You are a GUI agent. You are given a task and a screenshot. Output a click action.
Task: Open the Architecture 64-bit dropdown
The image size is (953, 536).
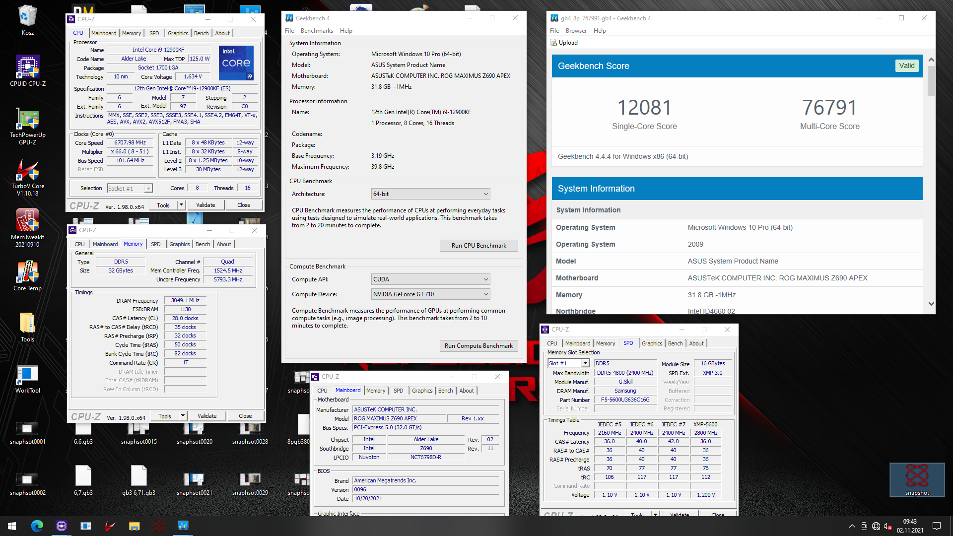pyautogui.click(x=431, y=194)
